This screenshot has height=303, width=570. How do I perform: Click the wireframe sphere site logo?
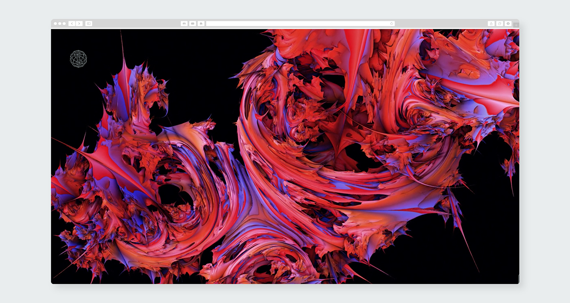(78, 59)
